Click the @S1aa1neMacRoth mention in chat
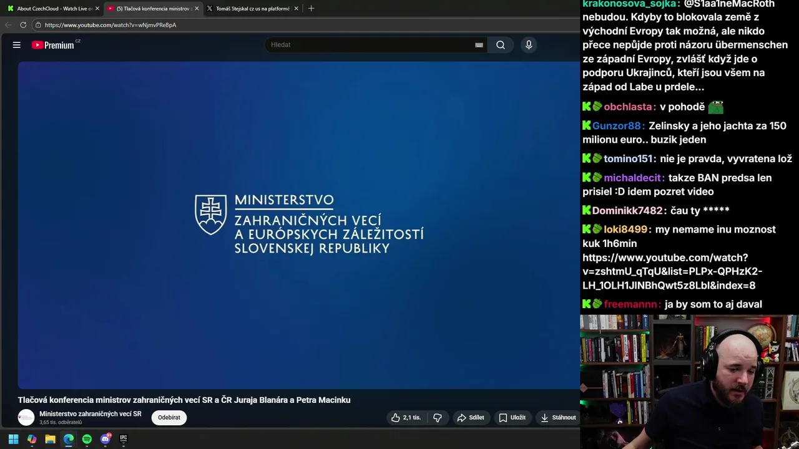 tap(730, 4)
